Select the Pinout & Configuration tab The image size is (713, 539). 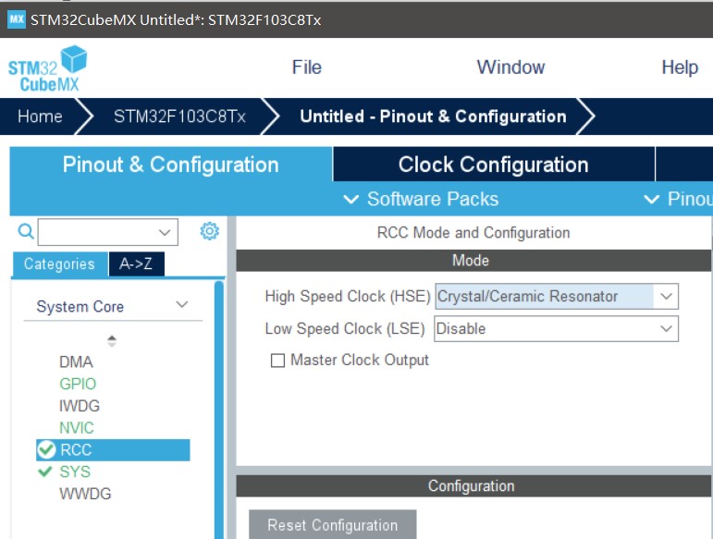[x=170, y=164]
